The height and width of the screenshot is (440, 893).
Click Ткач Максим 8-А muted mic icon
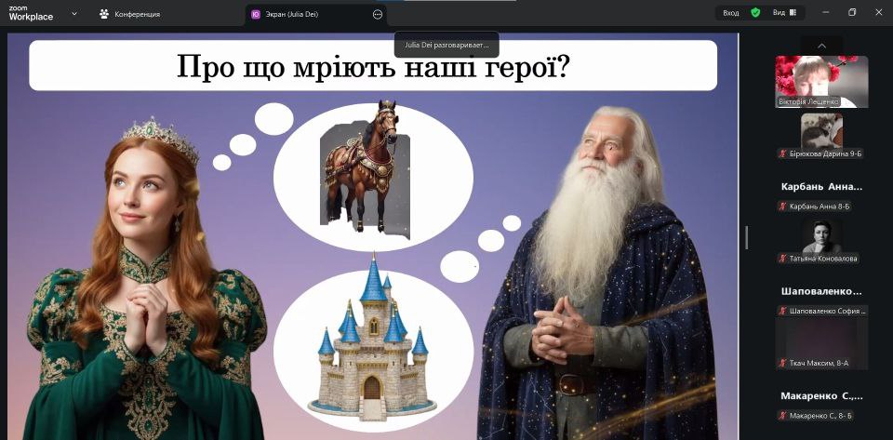(x=783, y=363)
